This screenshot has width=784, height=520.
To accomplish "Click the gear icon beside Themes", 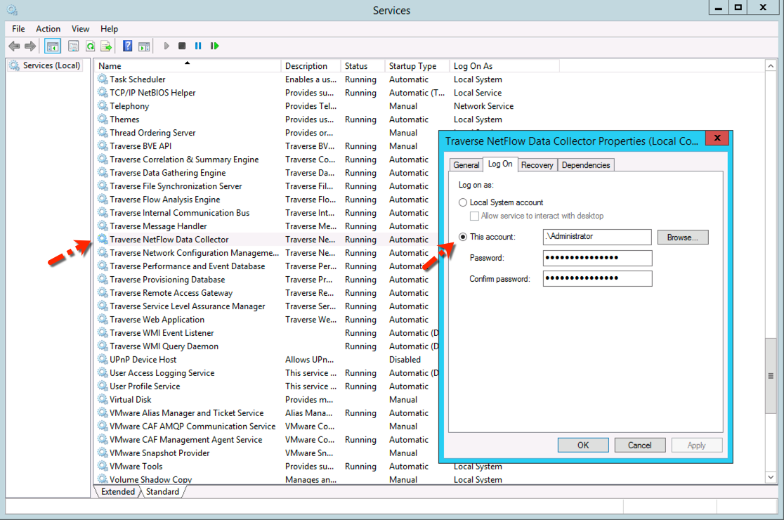I will (103, 119).
